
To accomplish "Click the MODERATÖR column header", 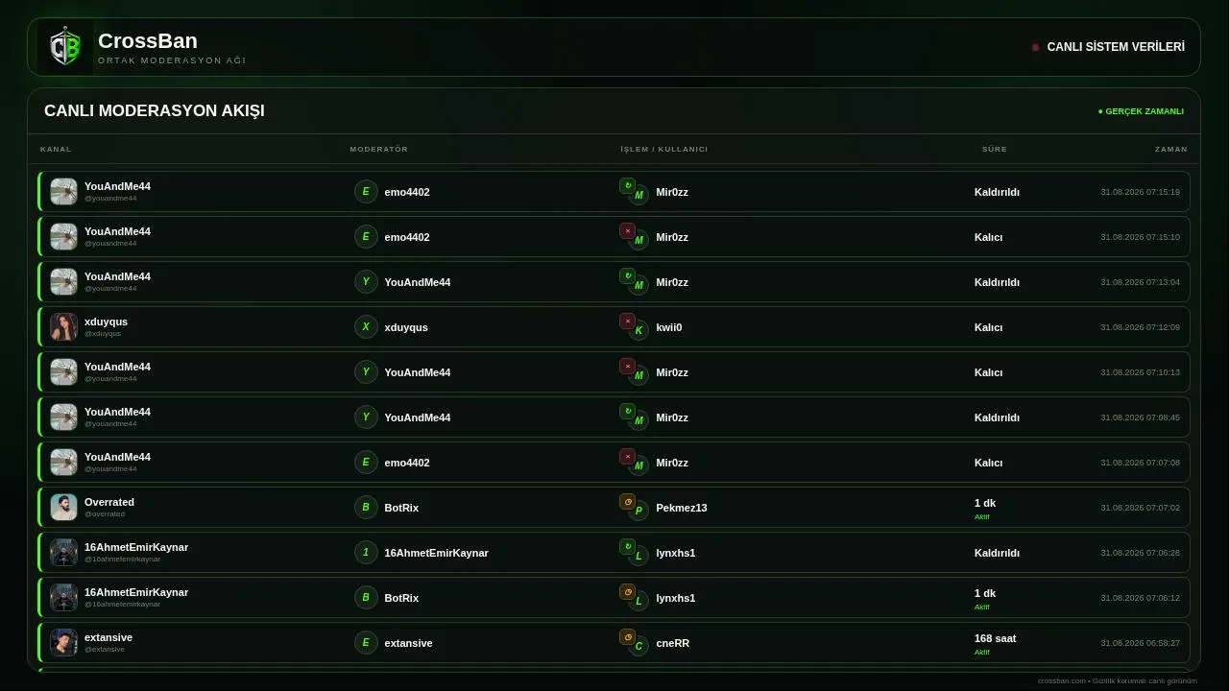I will [378, 149].
